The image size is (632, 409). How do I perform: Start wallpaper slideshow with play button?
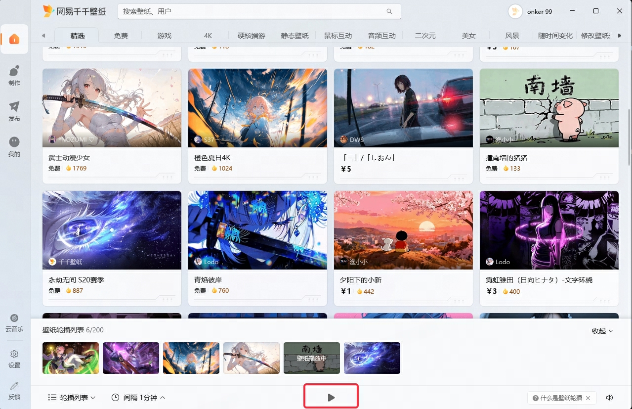[331, 397]
